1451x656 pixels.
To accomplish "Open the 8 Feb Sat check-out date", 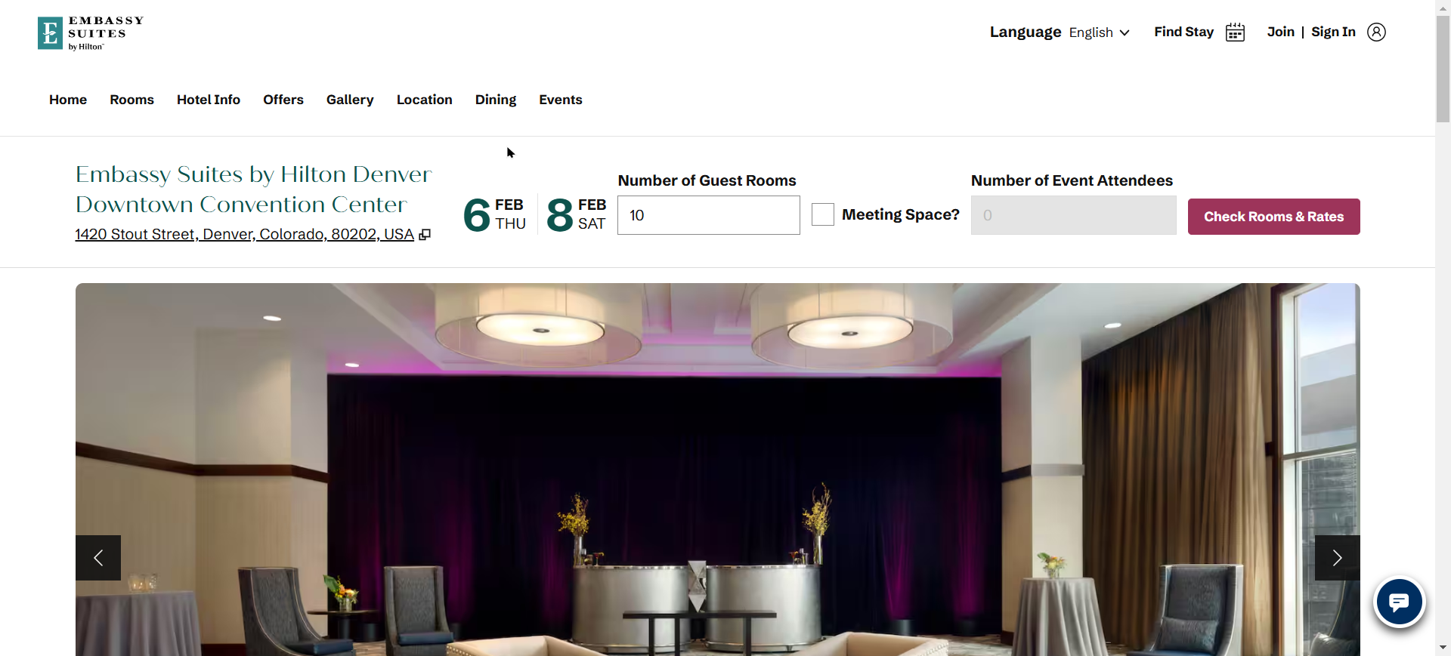I will 576,214.
